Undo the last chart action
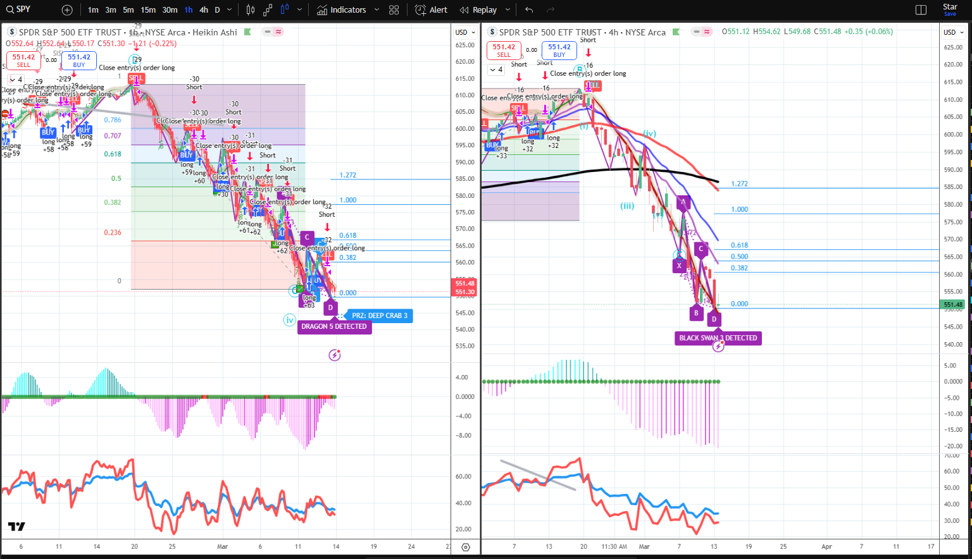This screenshot has height=559, width=972. coord(529,10)
